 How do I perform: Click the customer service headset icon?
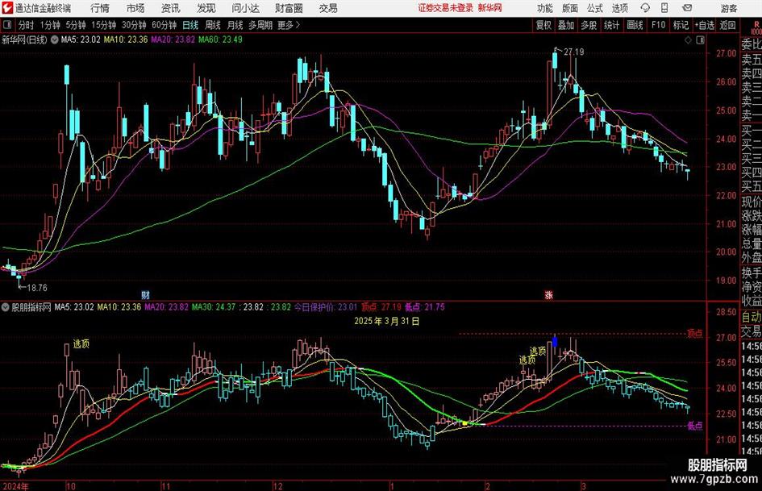coord(645,8)
